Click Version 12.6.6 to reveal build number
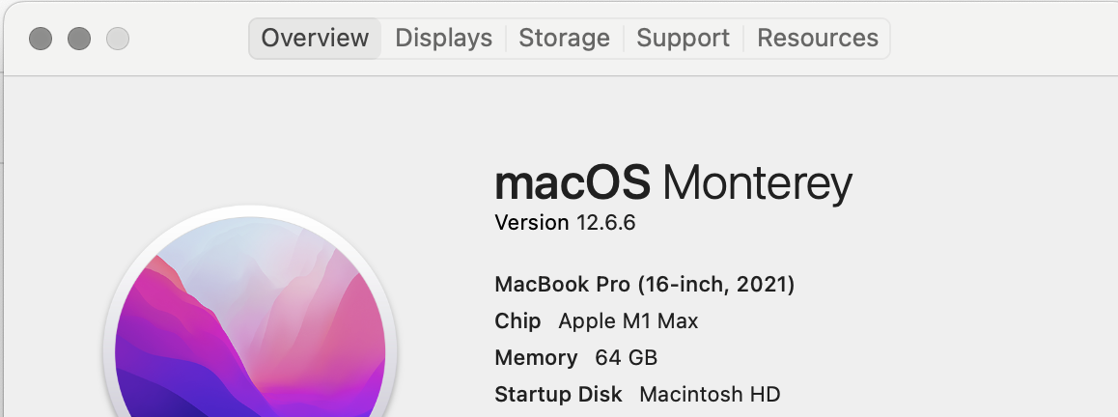Screen dimensions: 1118x417 click(565, 223)
